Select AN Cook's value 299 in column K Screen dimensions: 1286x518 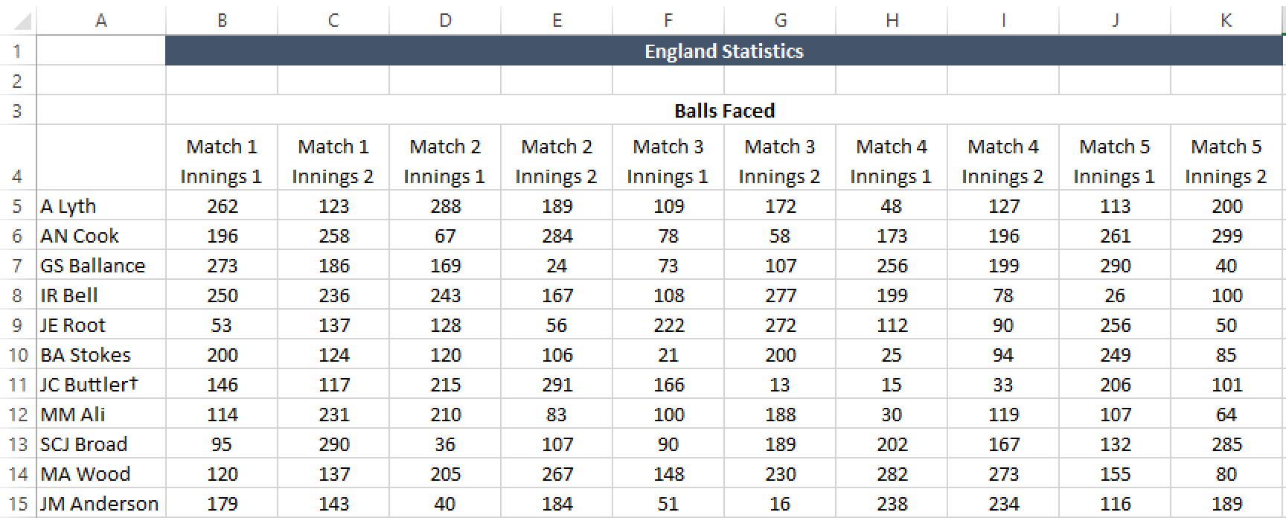pyautogui.click(x=1226, y=236)
